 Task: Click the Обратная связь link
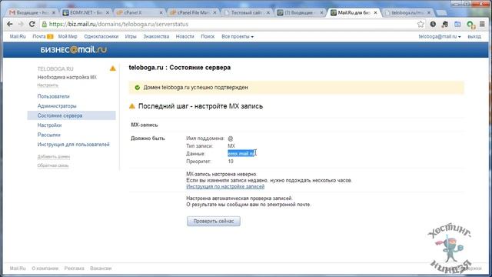coord(53,165)
